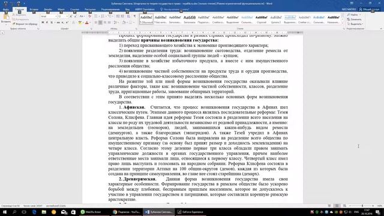Apply subscript formatting
The height and width of the screenshot is (216, 384).
click(x=63, y=23)
